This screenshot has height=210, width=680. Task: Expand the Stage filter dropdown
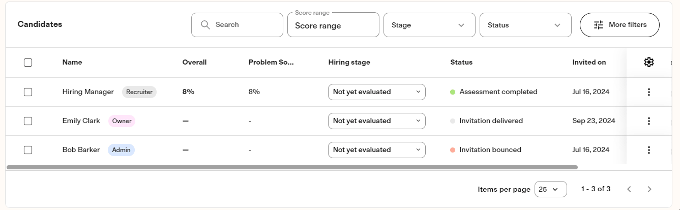pyautogui.click(x=429, y=25)
